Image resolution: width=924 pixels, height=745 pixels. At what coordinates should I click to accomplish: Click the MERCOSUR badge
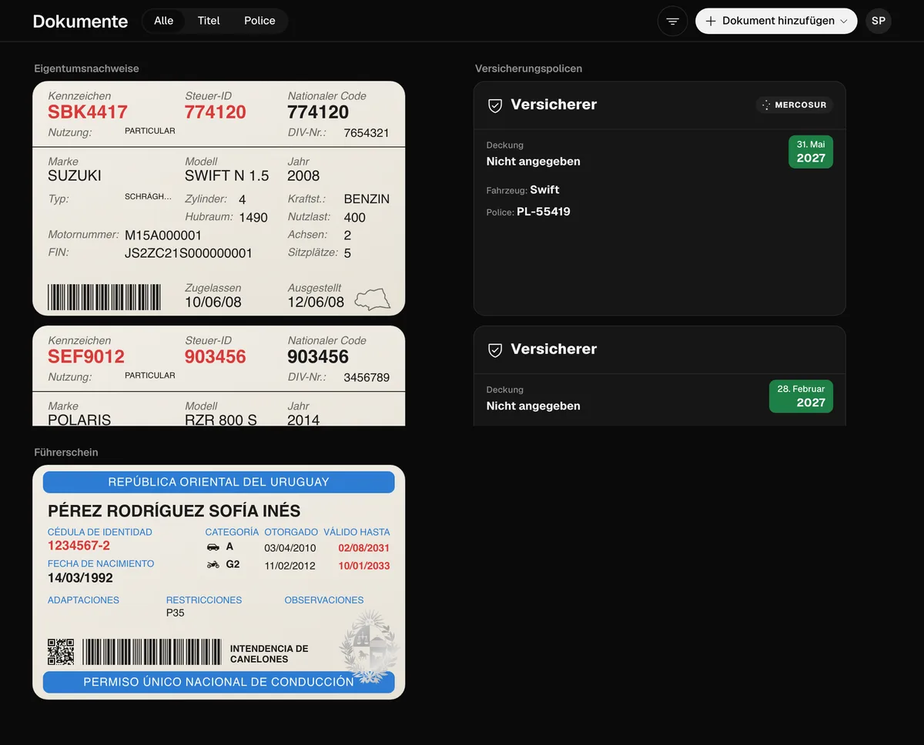(794, 105)
